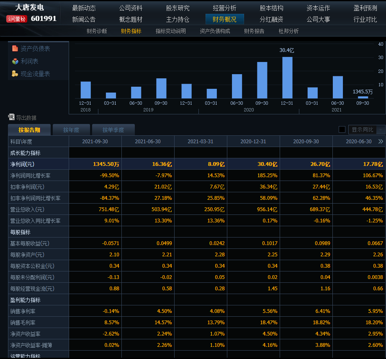This screenshot has height=359, width=386.
Task: Click the 30.4亿 bar for 2020-12-31
Action: click(287, 77)
